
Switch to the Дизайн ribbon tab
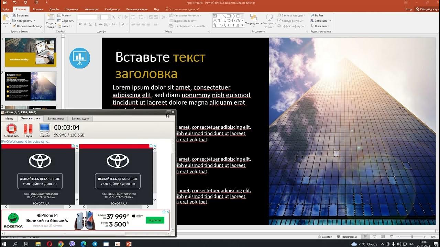click(x=54, y=9)
